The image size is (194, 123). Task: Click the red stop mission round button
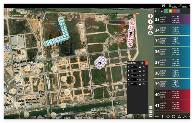pos(150,16)
